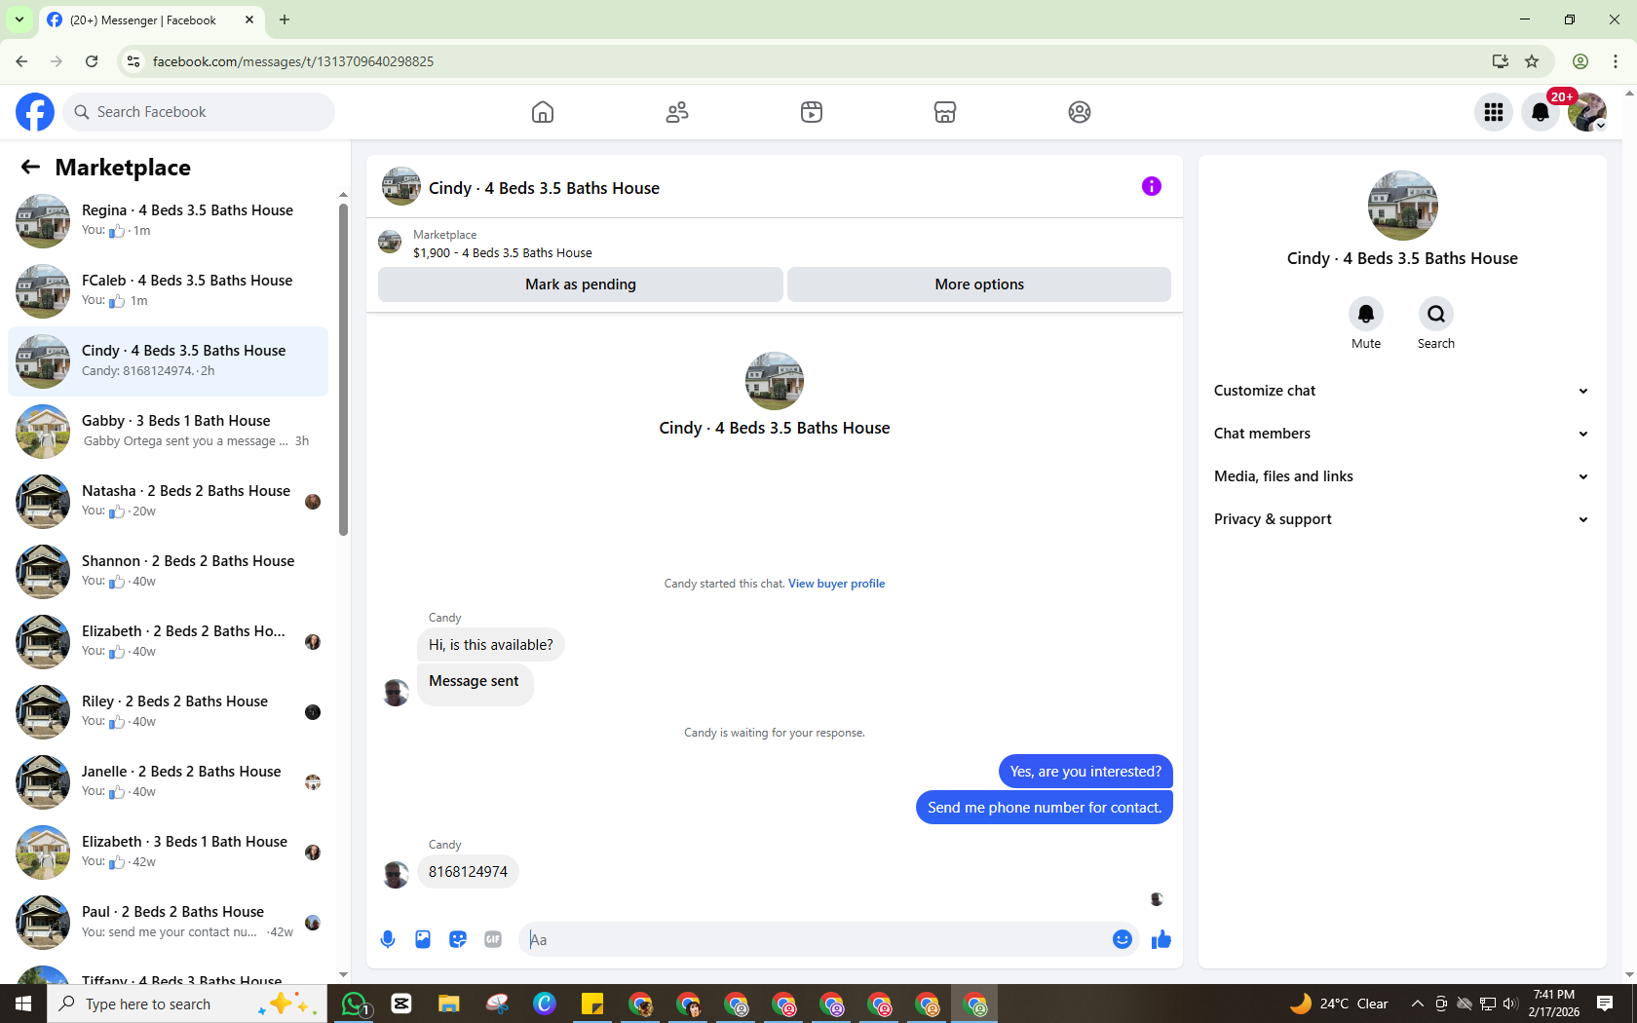Choose a GIF using the GIF icon

(493, 939)
